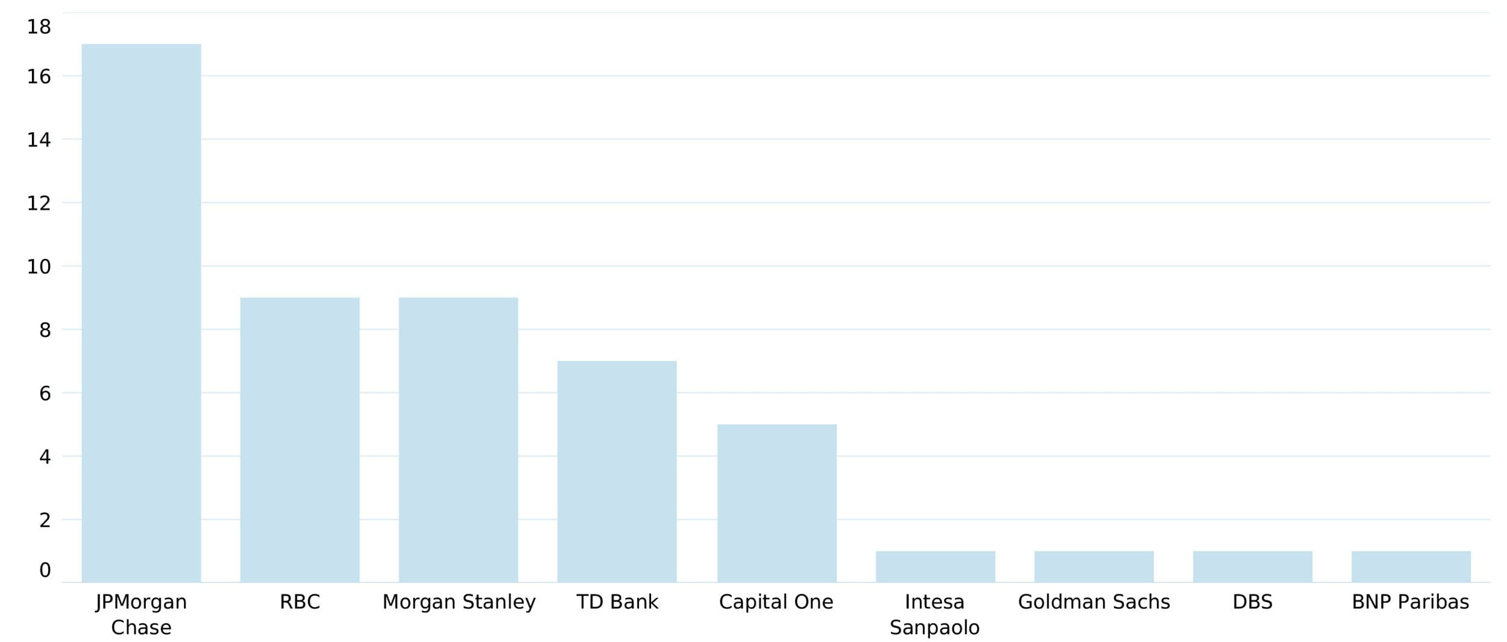Select the 'Intesa Sanpaolo' axis label
This screenshot has height=642, width=1507.
click(x=934, y=614)
